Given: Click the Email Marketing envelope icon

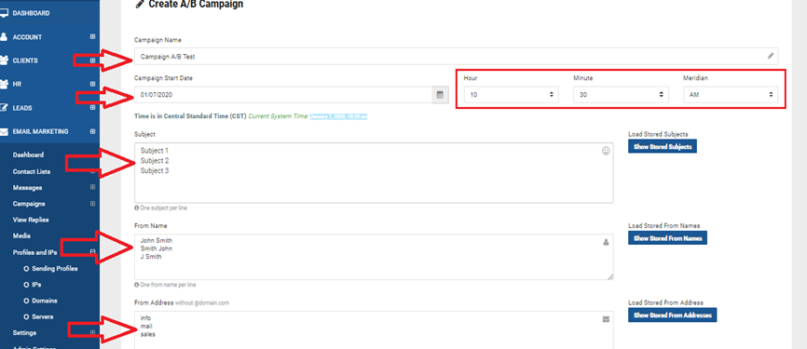Looking at the screenshot, I should pos(4,131).
